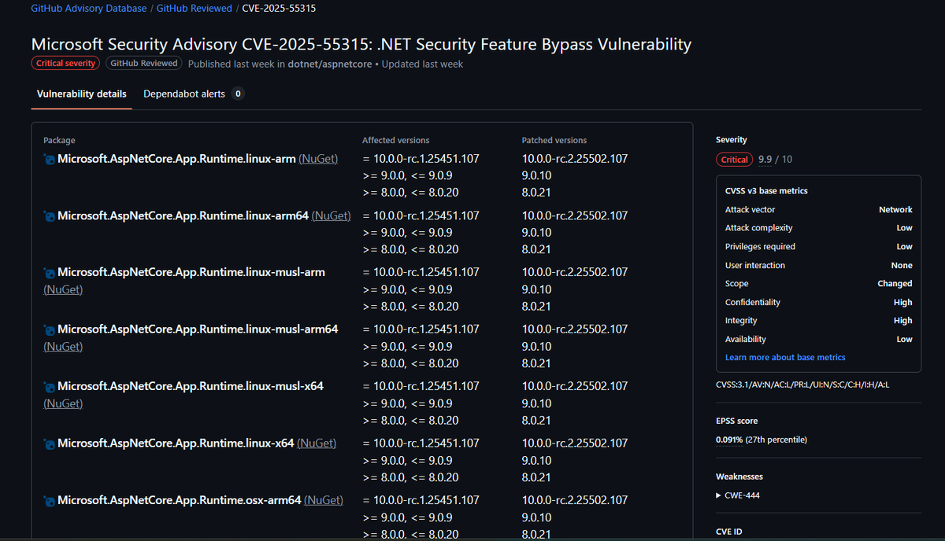945x541 pixels.
Task: Click affected version 10.0.0-rc.1.25451.107 for linux-x64
Action: [x=421, y=443]
